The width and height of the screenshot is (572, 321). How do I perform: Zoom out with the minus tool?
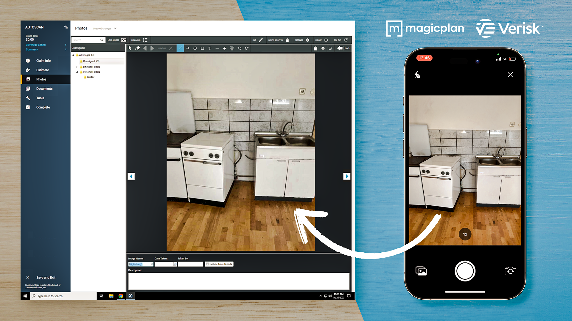217,48
